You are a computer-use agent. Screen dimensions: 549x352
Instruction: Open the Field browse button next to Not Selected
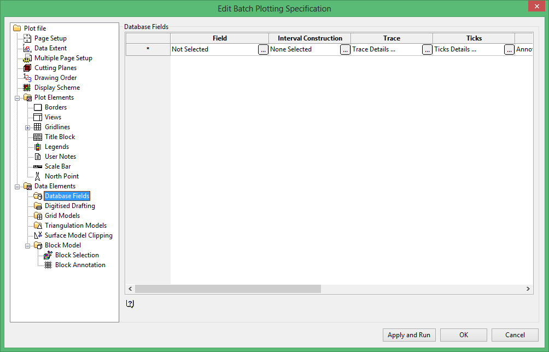click(263, 49)
